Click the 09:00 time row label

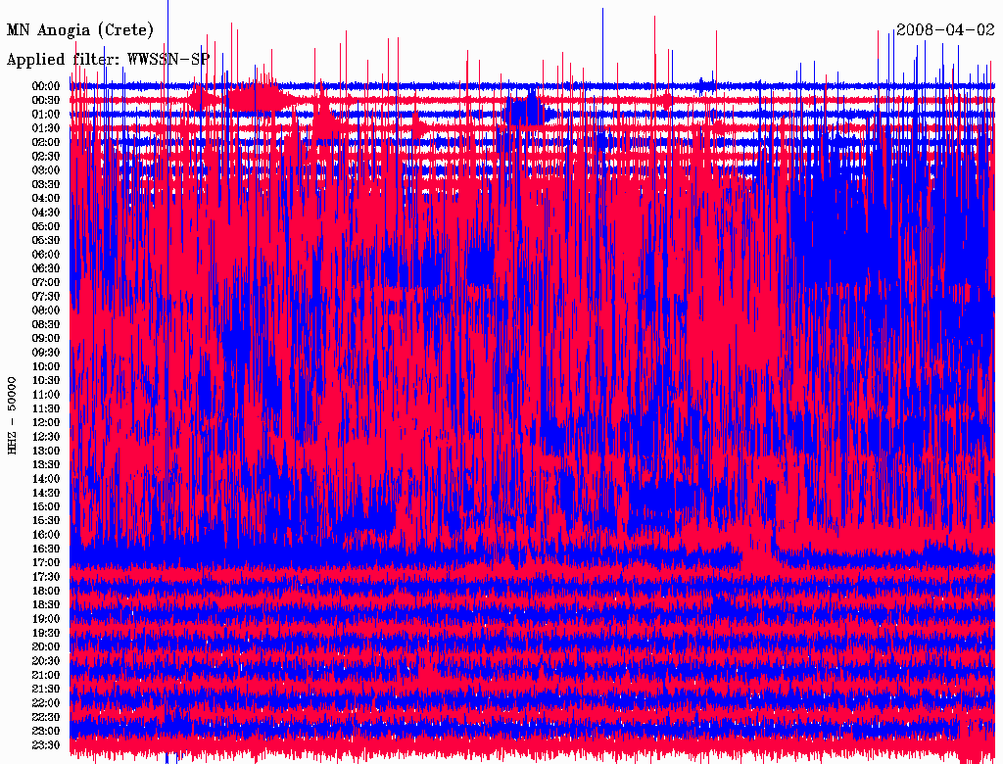46,338
